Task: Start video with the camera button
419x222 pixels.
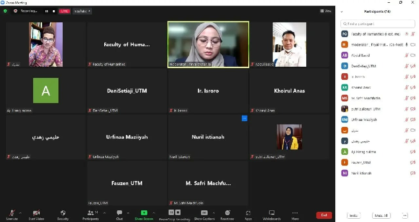Action: click(x=36, y=214)
